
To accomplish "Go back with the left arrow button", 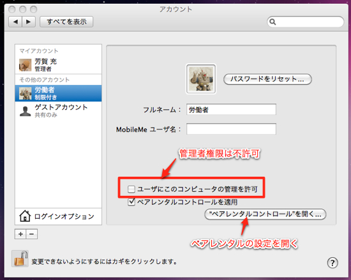I will click(15, 22).
